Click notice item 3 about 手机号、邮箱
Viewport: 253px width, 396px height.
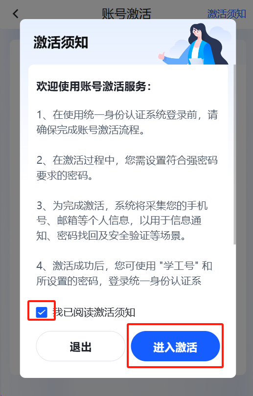pos(122,220)
